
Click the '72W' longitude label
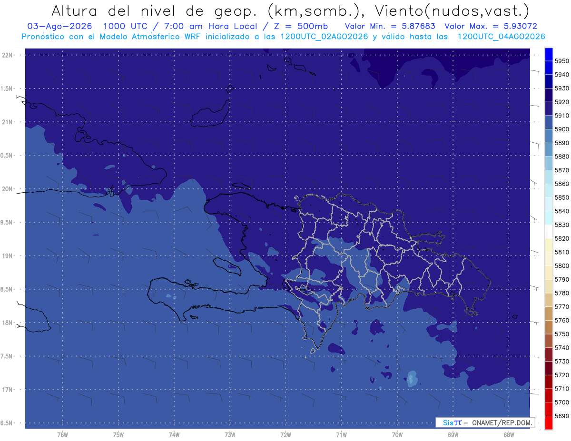285,435
